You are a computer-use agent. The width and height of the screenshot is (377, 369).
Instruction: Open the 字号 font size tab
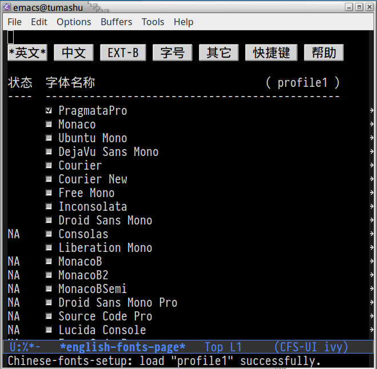(x=173, y=53)
